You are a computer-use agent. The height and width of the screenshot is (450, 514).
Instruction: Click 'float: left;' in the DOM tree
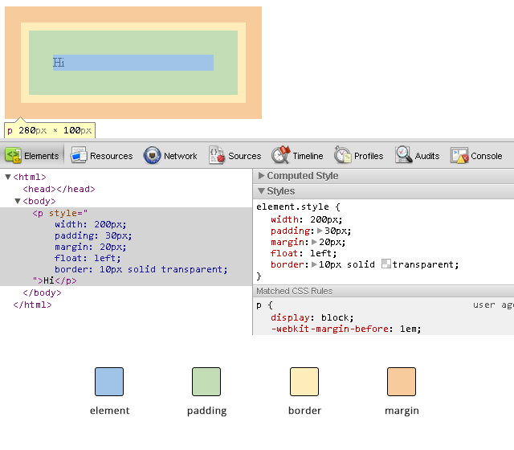tap(88, 258)
